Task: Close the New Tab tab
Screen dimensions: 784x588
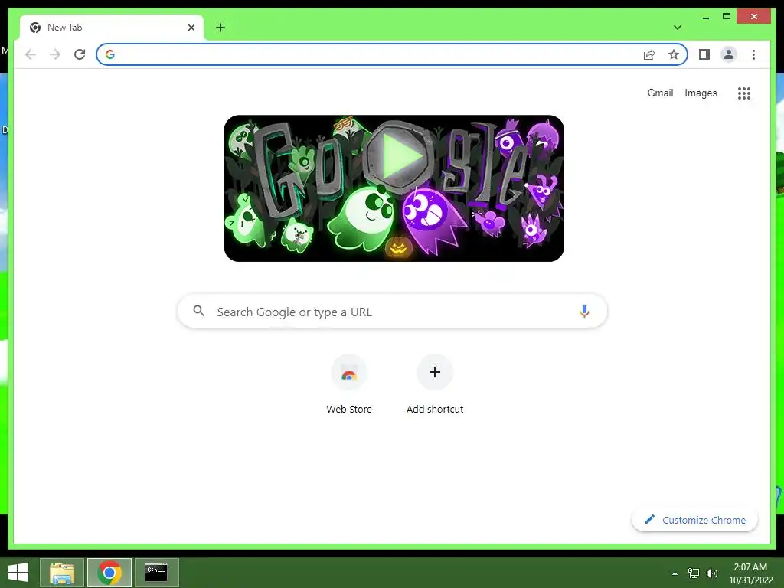Action: pos(191,28)
